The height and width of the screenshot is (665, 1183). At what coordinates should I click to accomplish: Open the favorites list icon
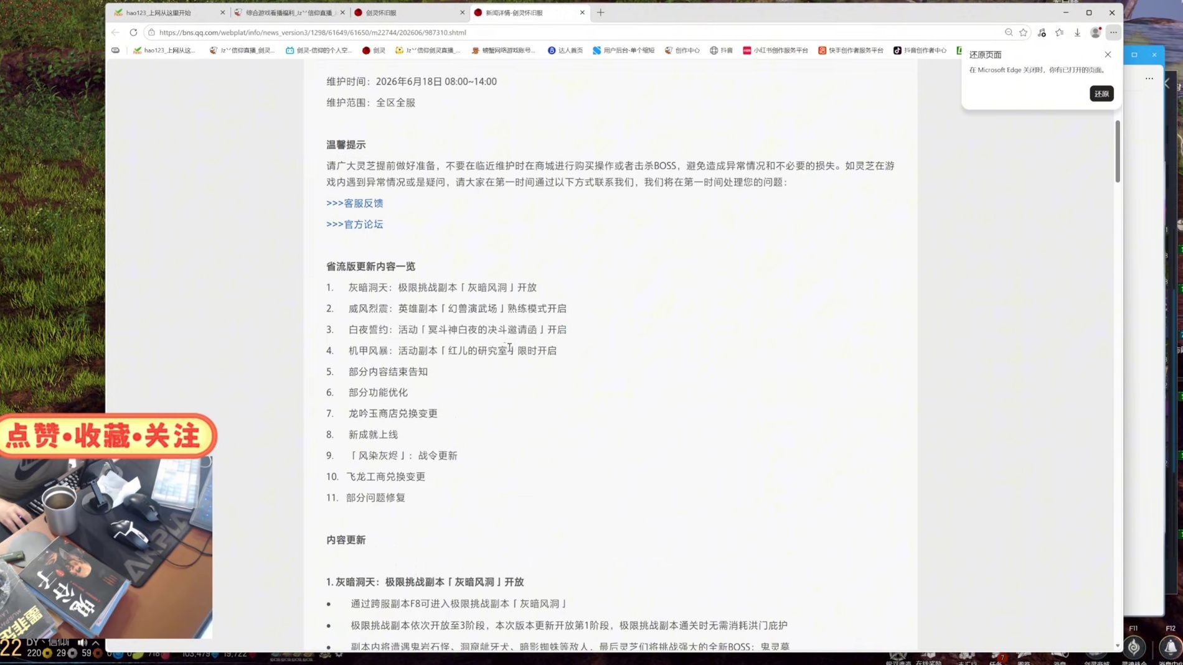(x=1060, y=32)
